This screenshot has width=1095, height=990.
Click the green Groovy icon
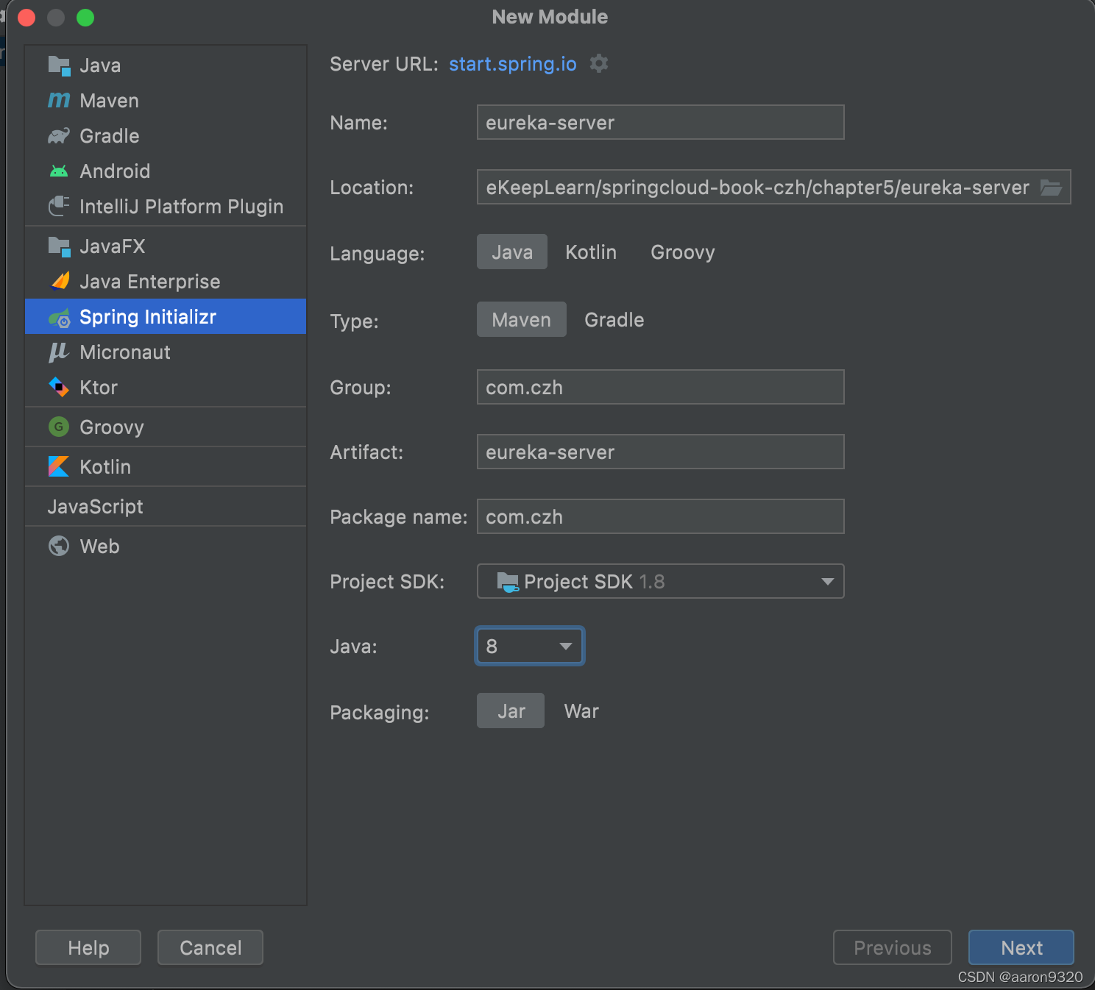59,427
